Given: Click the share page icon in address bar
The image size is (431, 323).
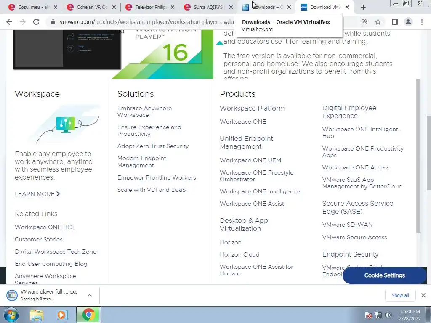Looking at the screenshot, I should (364, 22).
